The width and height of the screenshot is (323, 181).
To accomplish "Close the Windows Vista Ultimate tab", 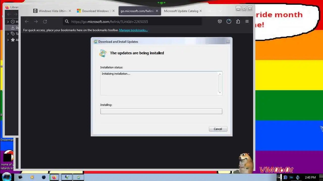I will click(70, 11).
